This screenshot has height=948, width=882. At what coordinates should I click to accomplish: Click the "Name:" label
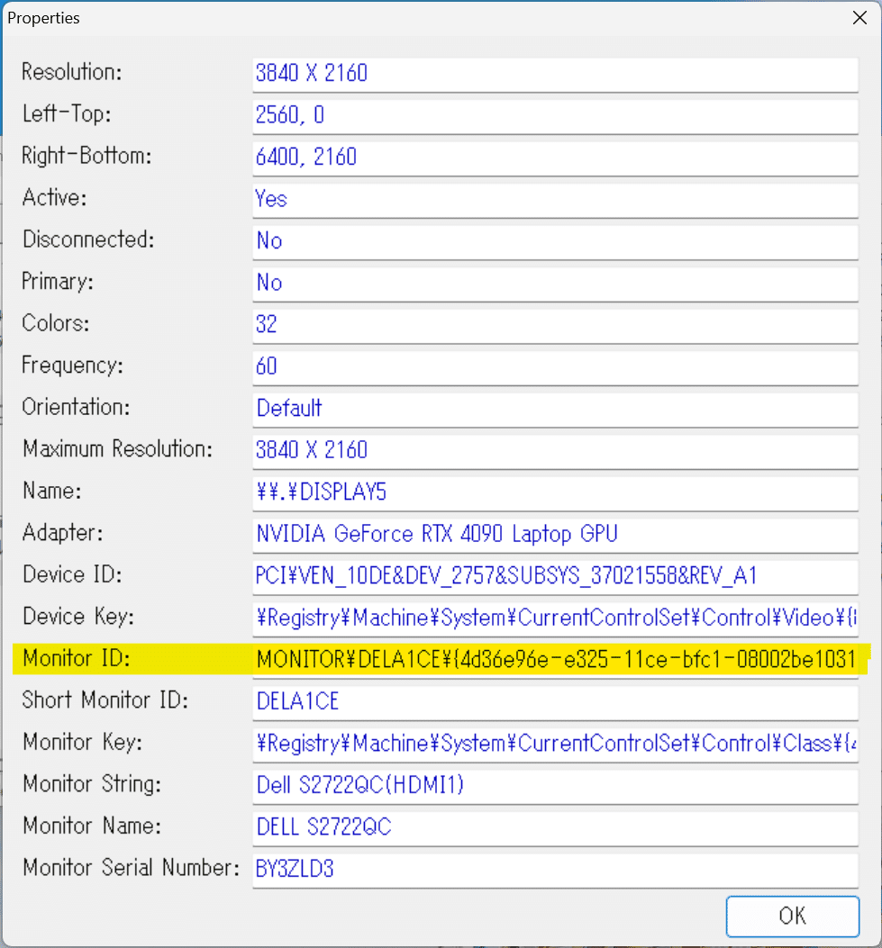point(51,491)
